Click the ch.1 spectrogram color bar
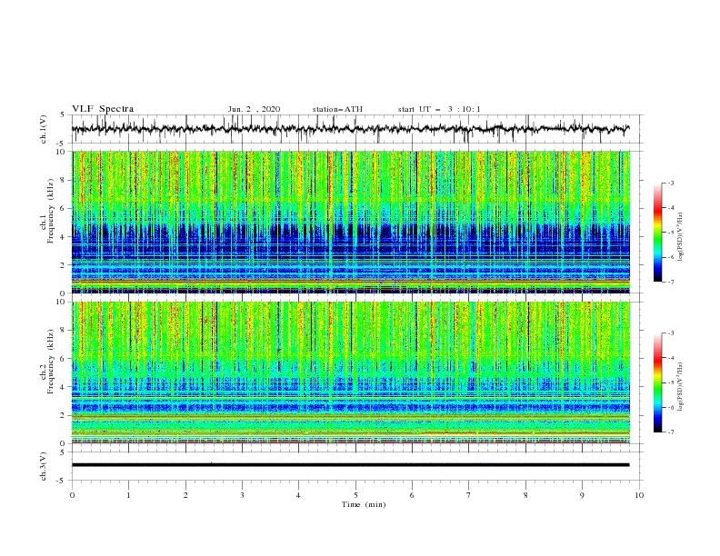 tap(657, 233)
